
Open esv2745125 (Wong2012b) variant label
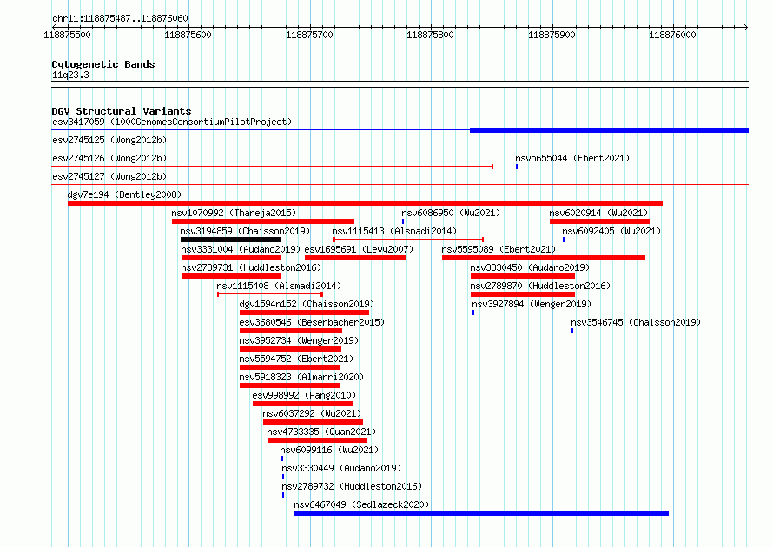click(109, 140)
